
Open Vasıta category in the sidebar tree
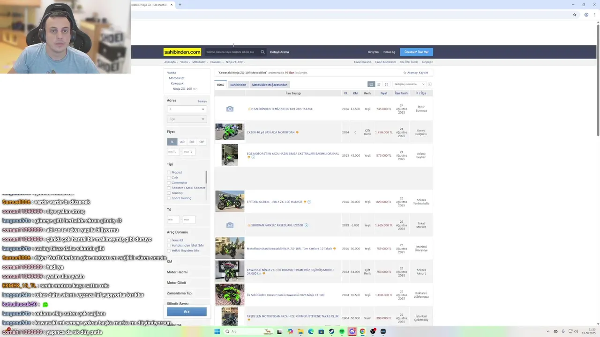tap(172, 73)
